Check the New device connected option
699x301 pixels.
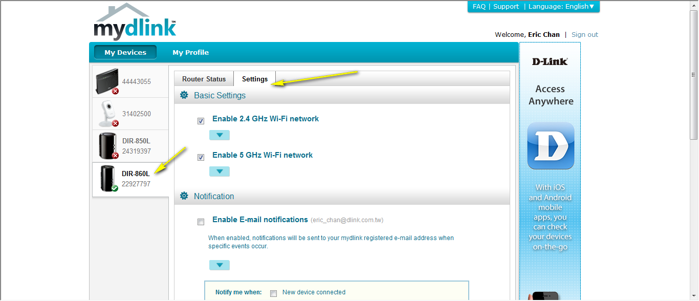274,293
